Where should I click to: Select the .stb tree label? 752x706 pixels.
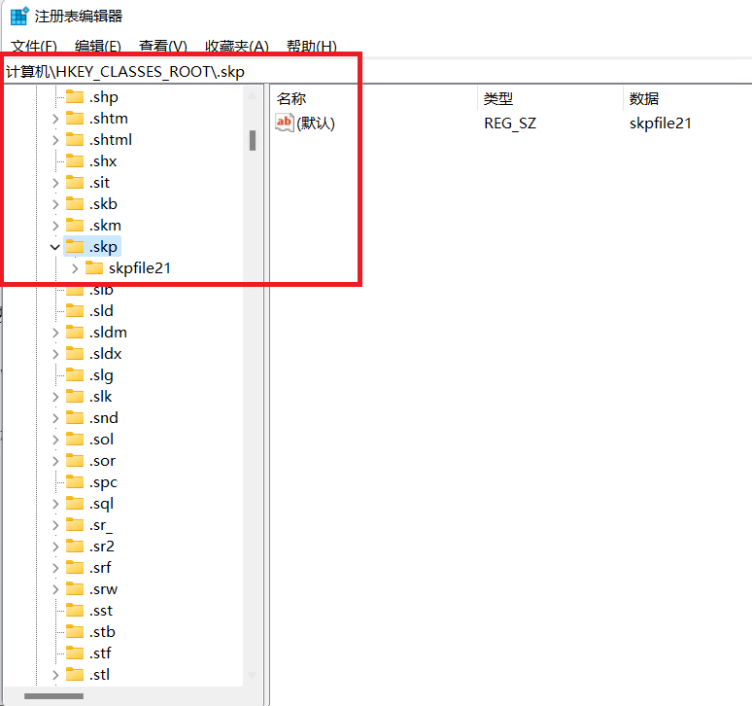102,632
